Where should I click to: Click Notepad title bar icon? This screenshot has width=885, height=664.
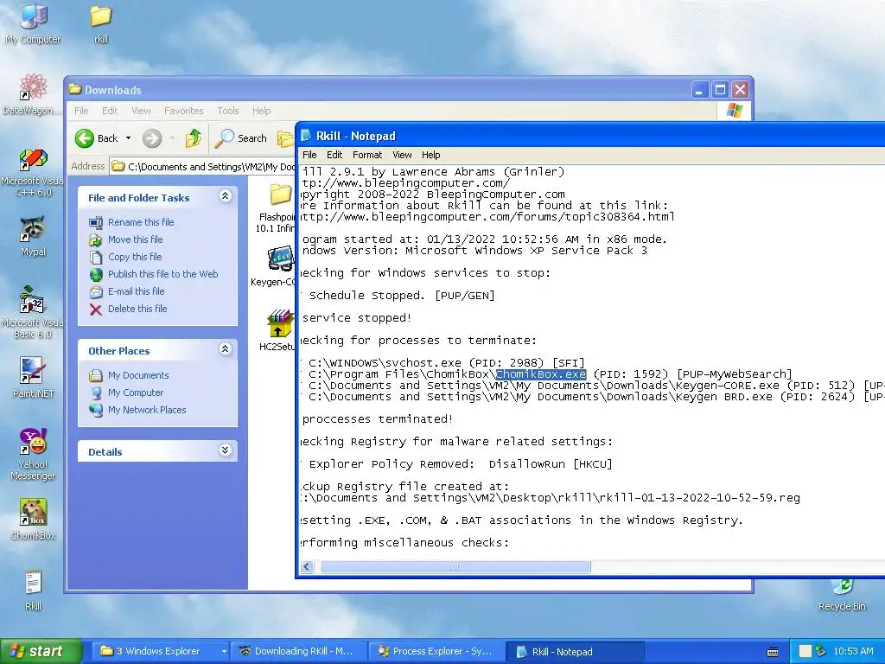pos(306,136)
